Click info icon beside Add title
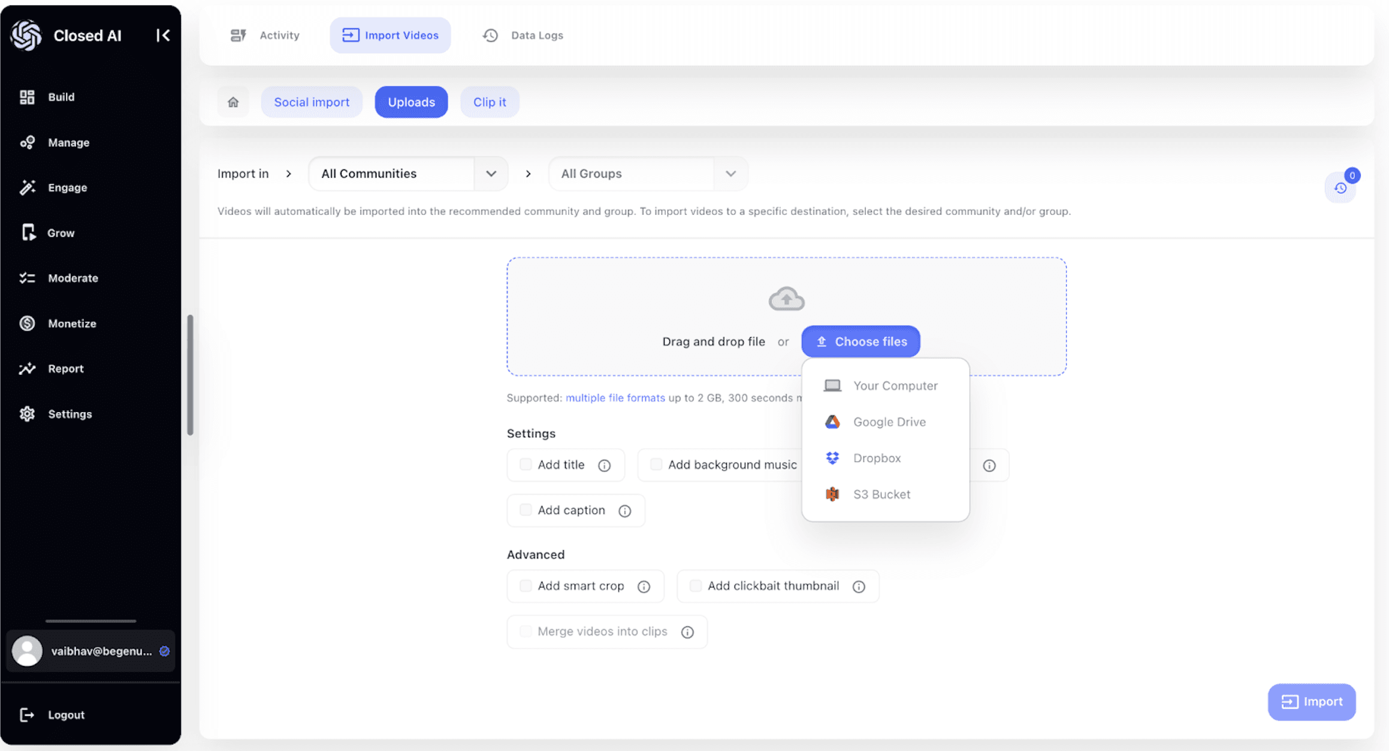The width and height of the screenshot is (1389, 751). (604, 465)
